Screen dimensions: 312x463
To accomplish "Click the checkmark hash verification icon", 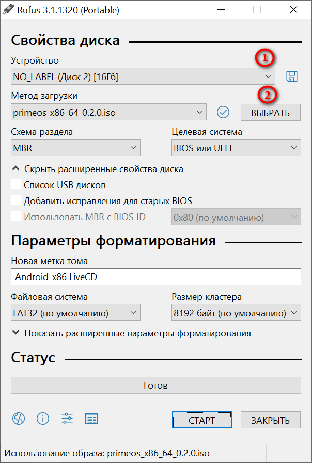I will 223,112.
